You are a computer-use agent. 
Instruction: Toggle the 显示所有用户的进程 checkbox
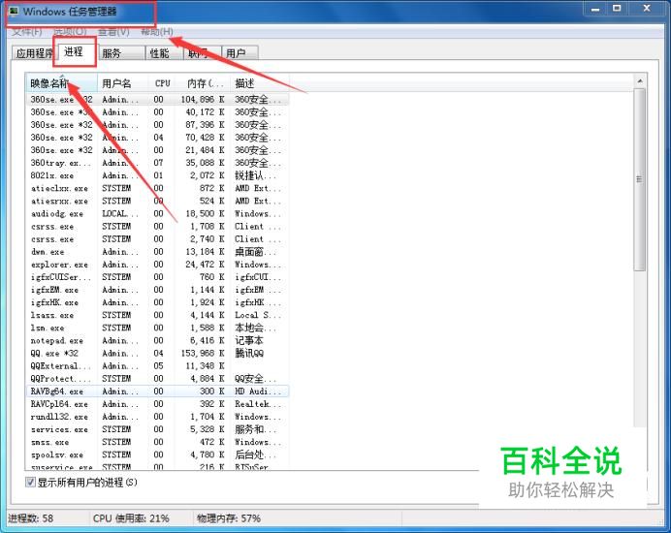coord(30,482)
